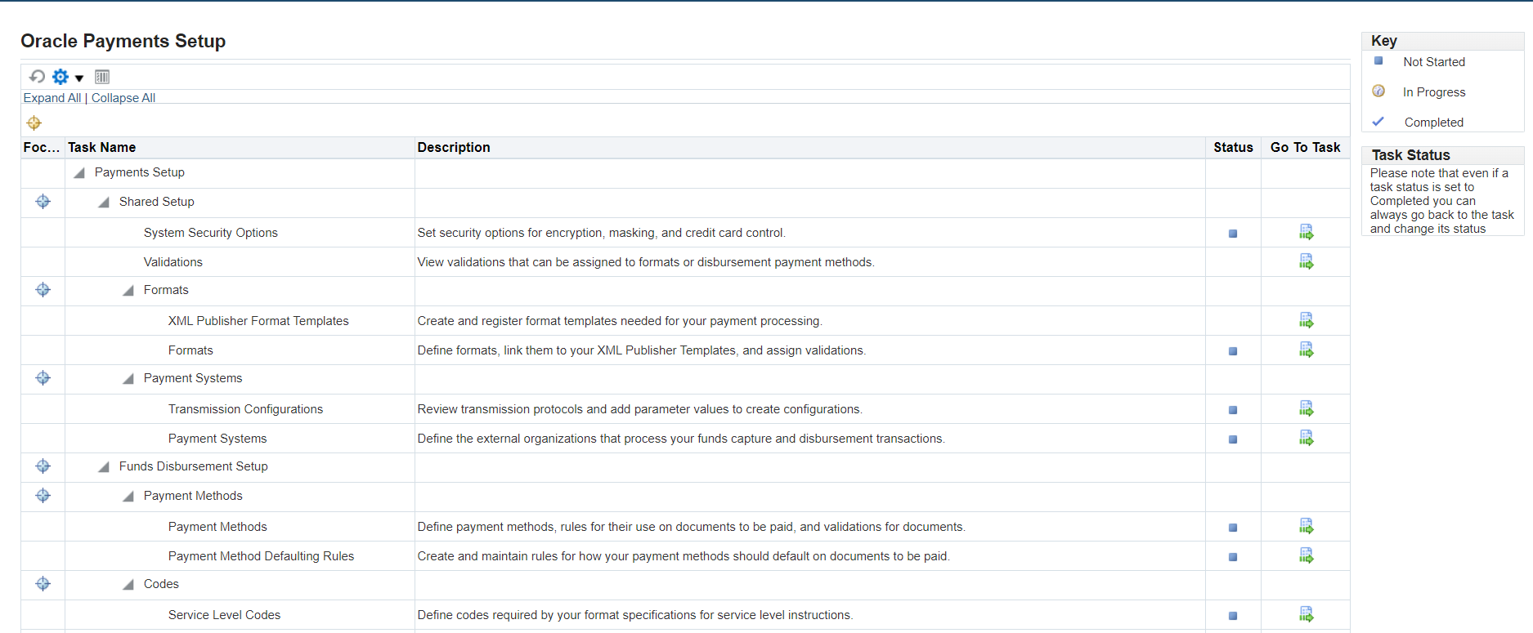
Task: Focus on the Payment Methods group row
Action: [x=43, y=496]
